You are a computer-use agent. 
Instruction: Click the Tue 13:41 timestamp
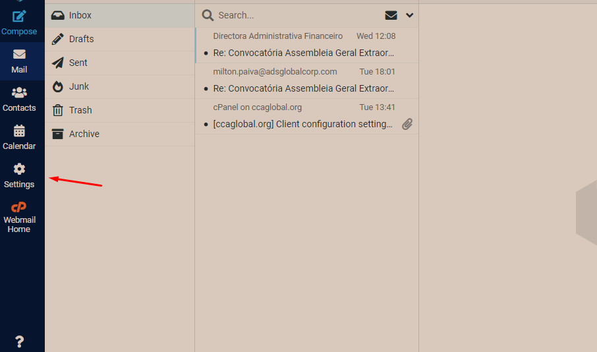pos(377,107)
